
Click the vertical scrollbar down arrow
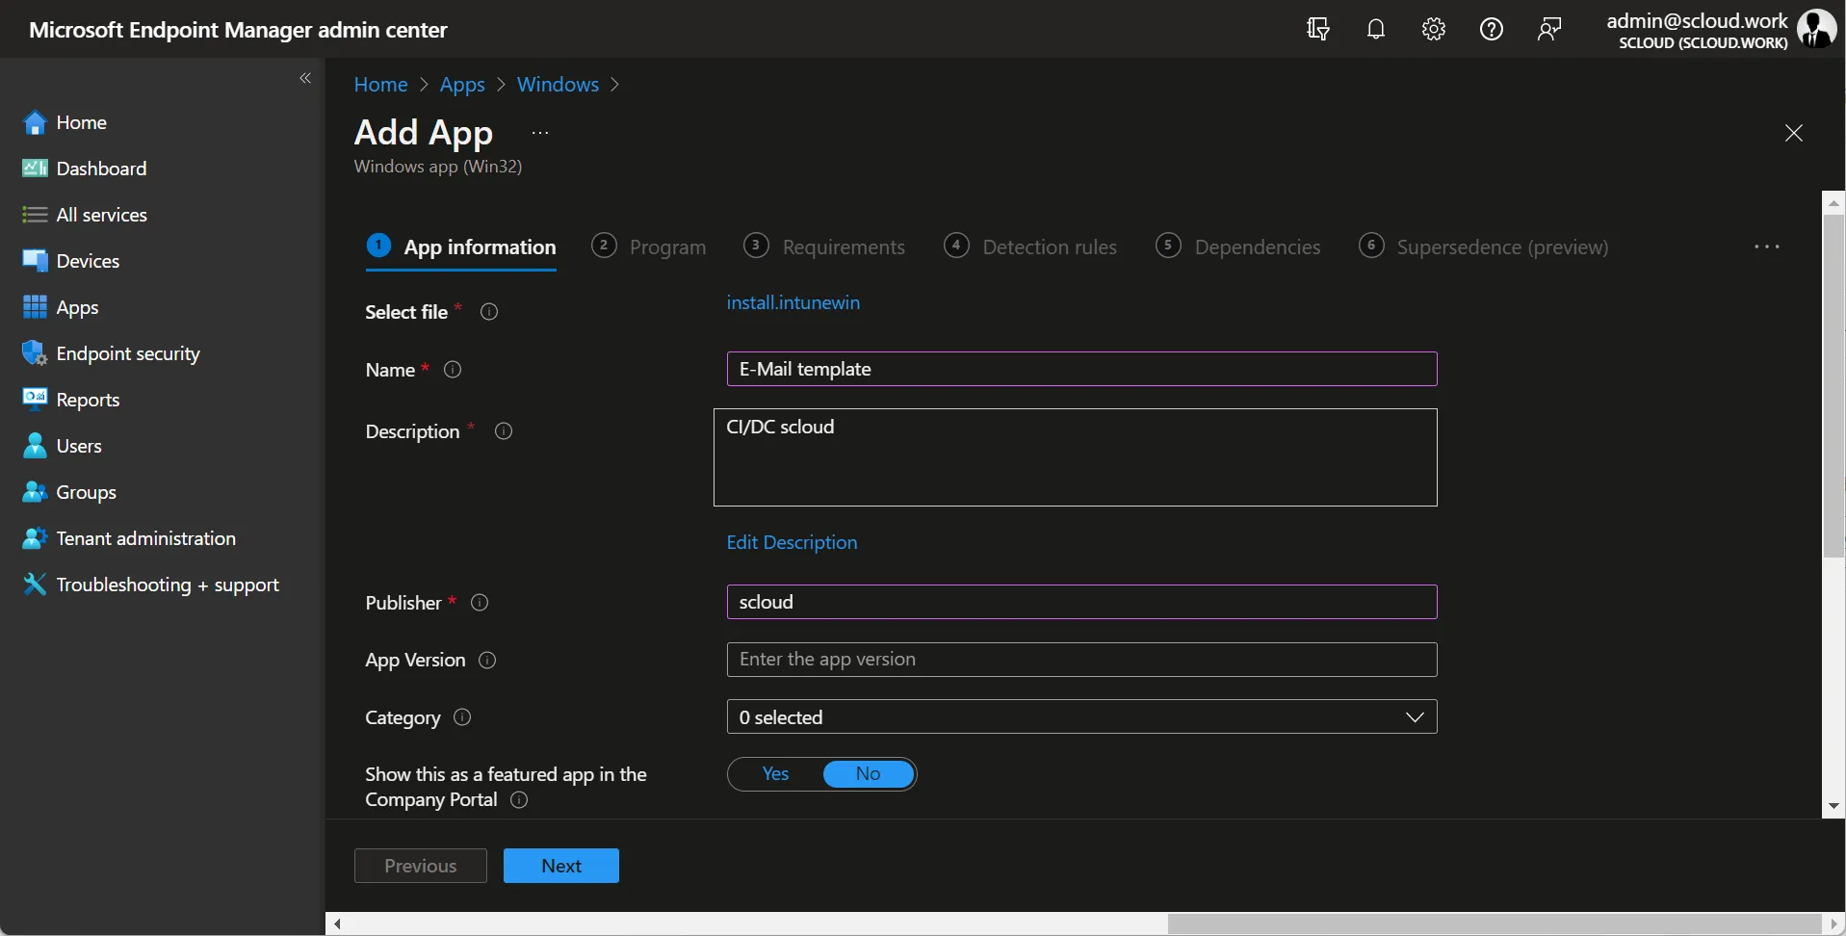point(1833,807)
